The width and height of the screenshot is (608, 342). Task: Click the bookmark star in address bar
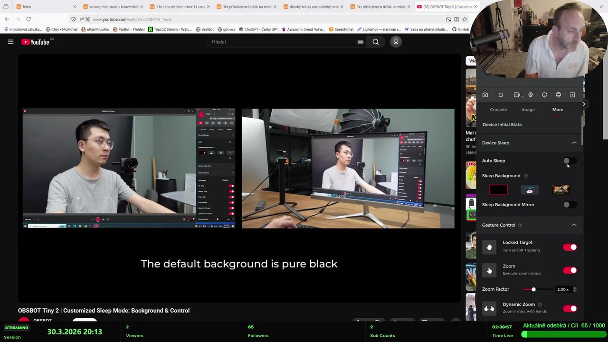[465, 19]
